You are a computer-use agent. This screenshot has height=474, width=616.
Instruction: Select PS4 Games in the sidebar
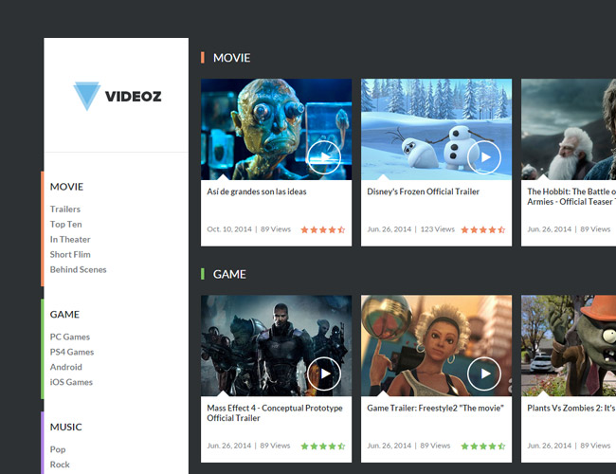pos(72,352)
